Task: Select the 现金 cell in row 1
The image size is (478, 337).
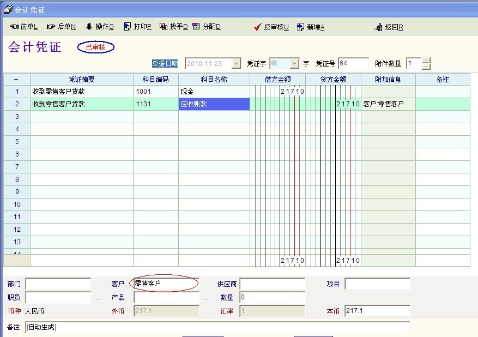Action: (x=214, y=92)
